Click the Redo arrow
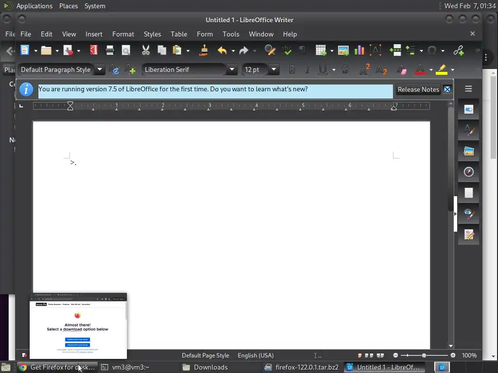Viewport: 498px width, 373px height. (244, 50)
